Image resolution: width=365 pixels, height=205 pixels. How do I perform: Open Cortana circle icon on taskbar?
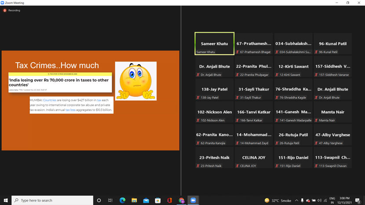click(99, 200)
